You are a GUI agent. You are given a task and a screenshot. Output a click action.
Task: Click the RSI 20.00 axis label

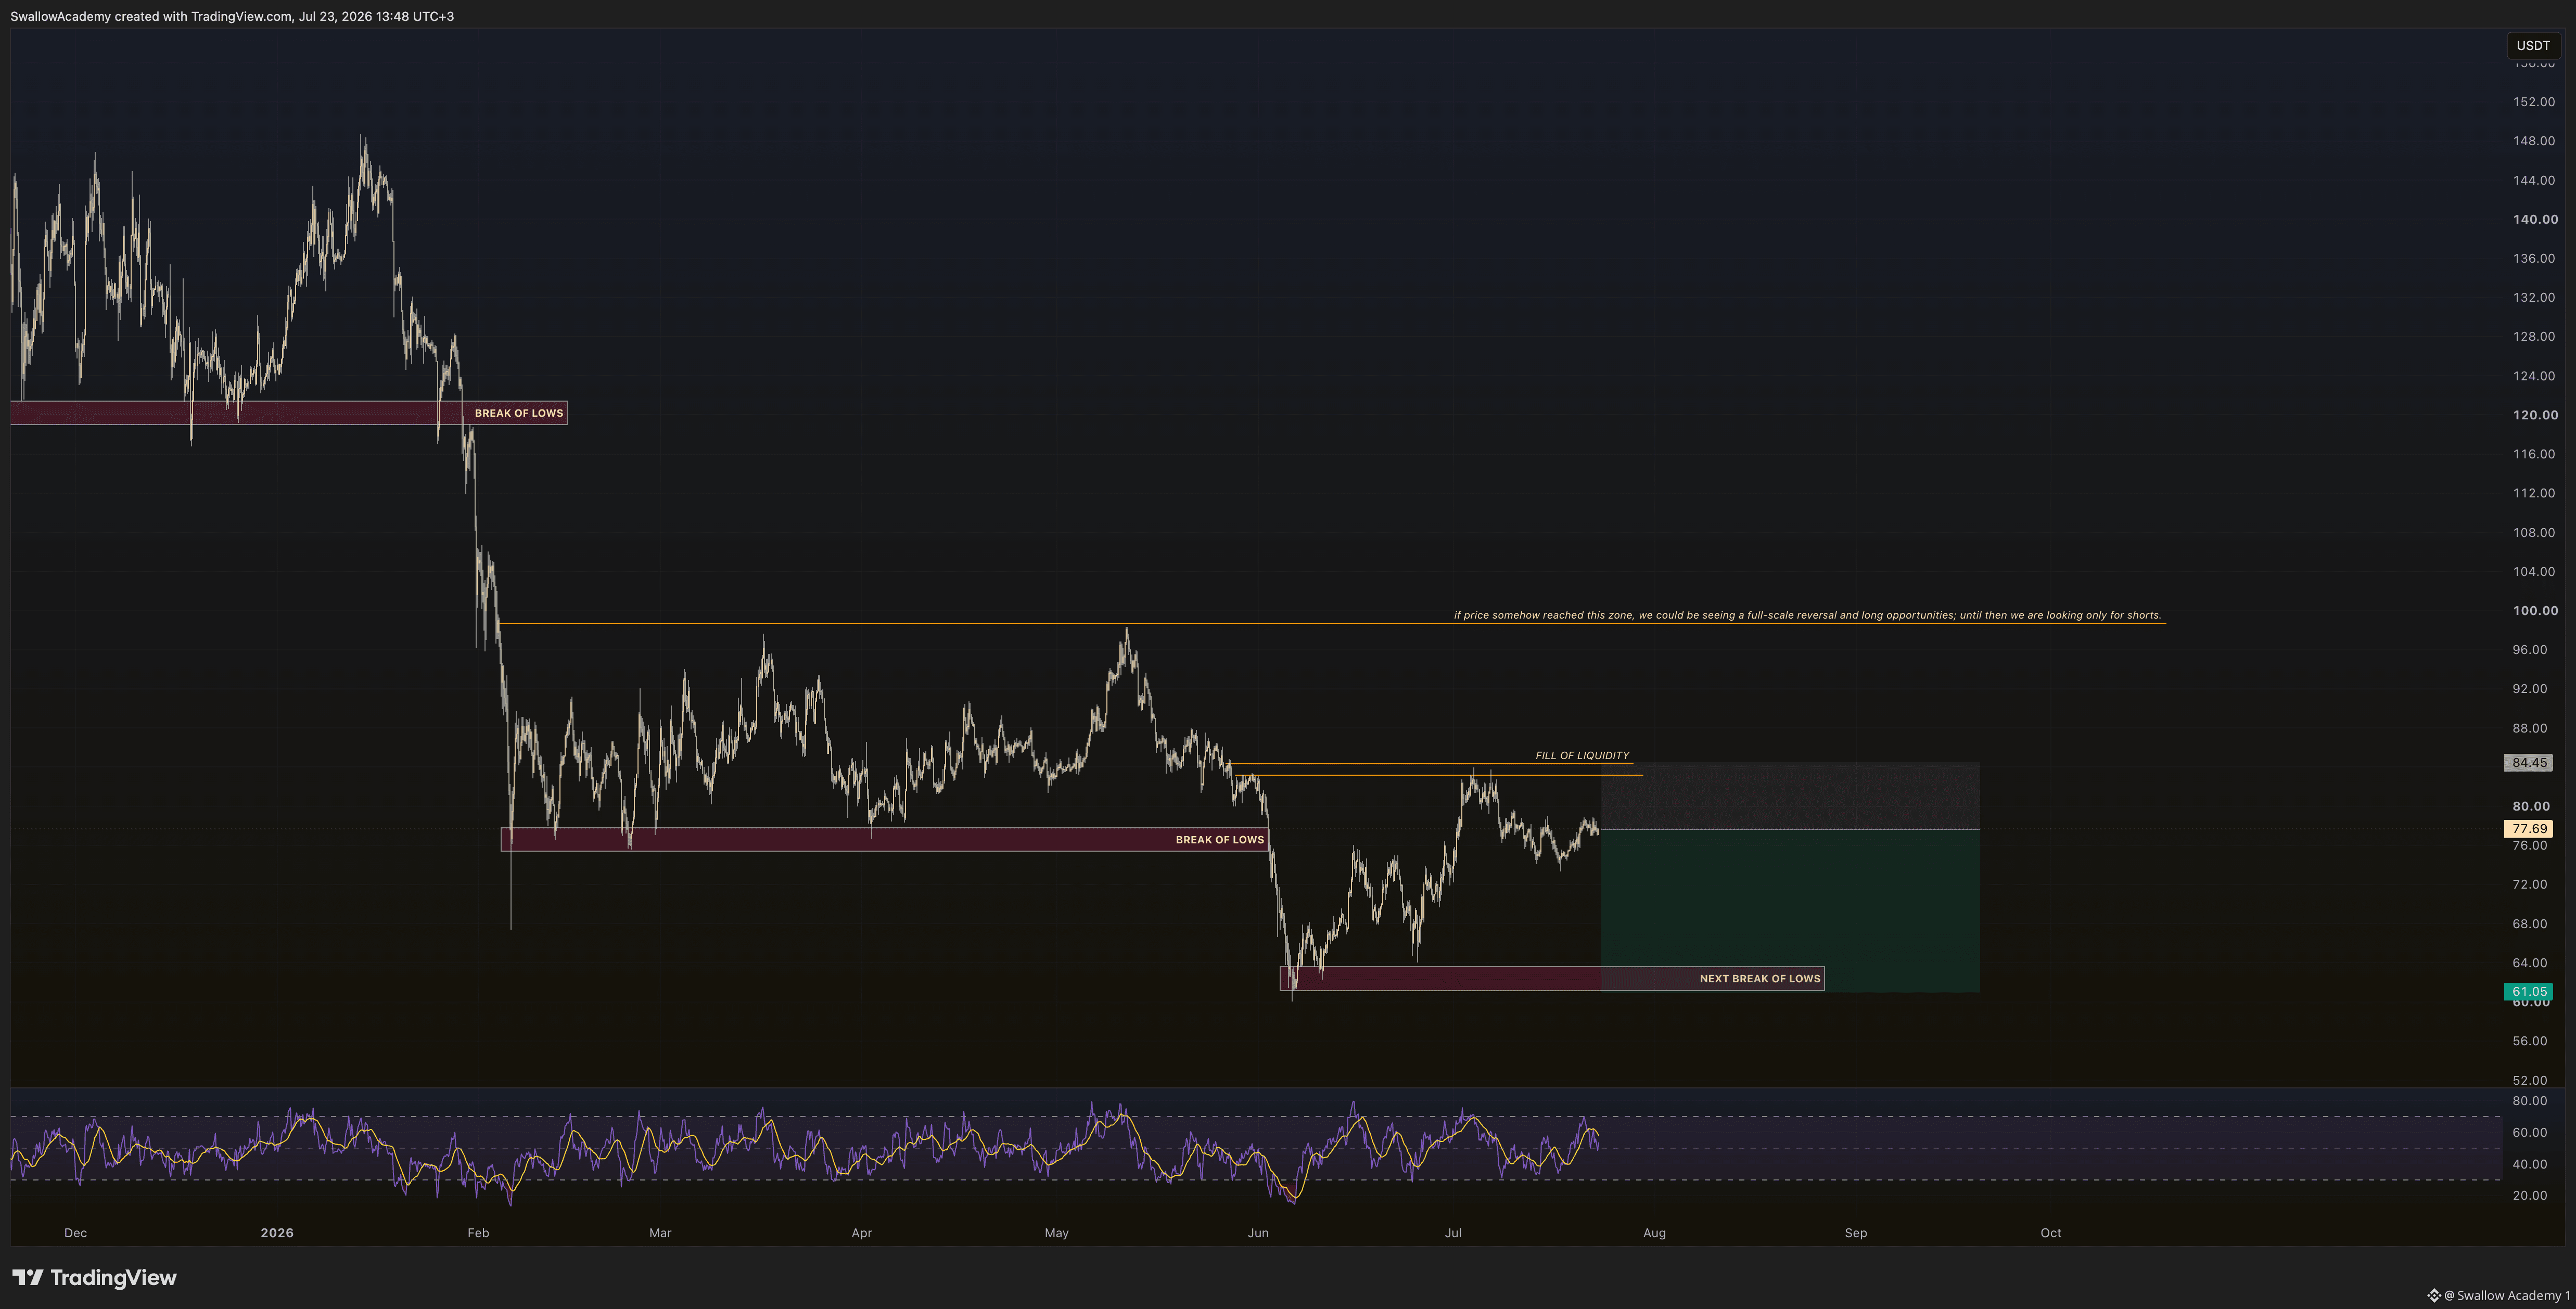point(2530,1196)
